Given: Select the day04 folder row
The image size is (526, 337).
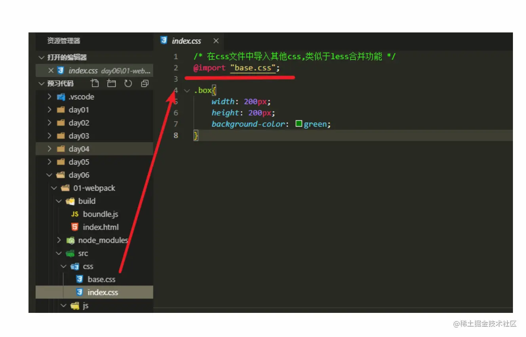Looking at the screenshot, I should 94,149.
